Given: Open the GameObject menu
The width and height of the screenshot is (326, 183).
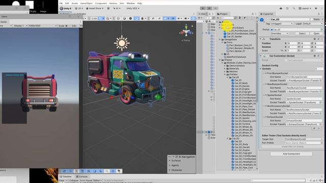Looking at the screenshot, I should coord(86,4).
